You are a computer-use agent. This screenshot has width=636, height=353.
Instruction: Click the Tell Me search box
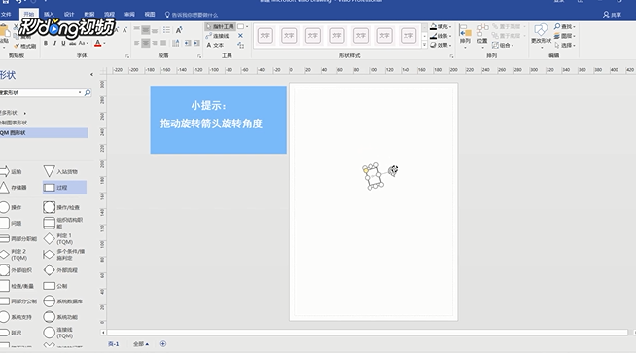[x=192, y=15]
